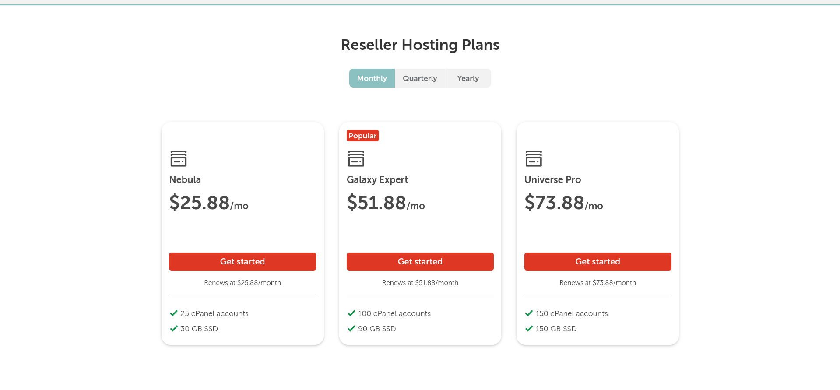This screenshot has height=390, width=840.
Task: Click the 30 GB SSD feature text
Action: coord(199,329)
